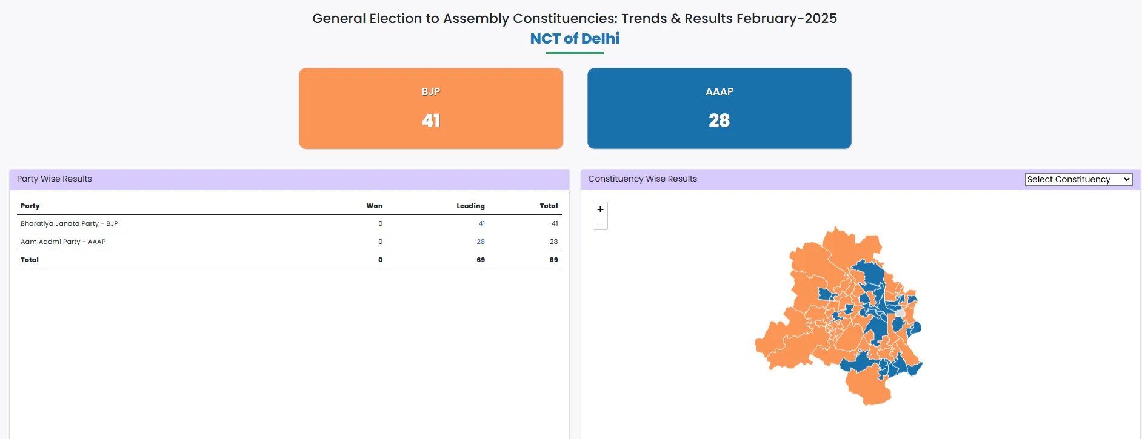Click the orange BJP 41 seats card
Image resolution: width=1142 pixels, height=439 pixels.
[431, 108]
